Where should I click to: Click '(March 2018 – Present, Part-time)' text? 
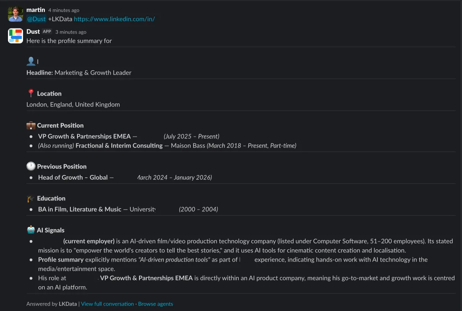point(251,145)
